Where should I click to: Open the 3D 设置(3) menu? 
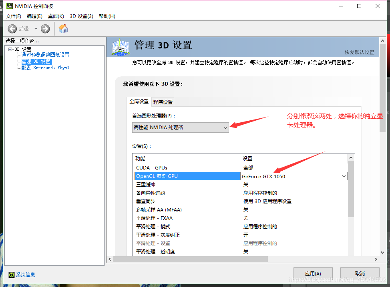(81, 16)
